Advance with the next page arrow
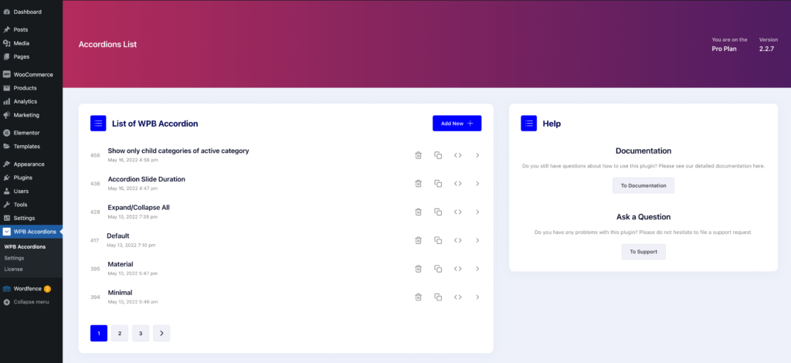 [161, 333]
